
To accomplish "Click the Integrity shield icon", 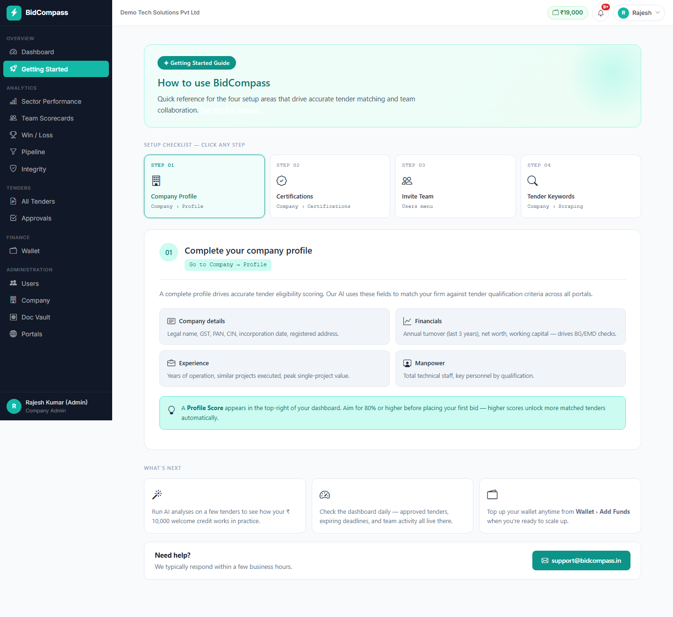I will coord(13,169).
